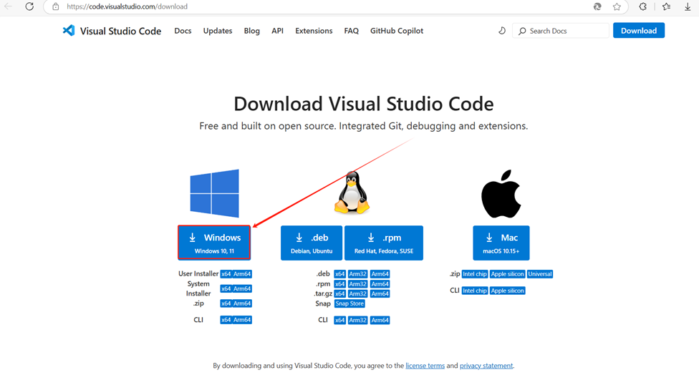Viewport: 699px width, 375px height.
Task: Bookmark this page with the star icon
Action: (617, 6)
